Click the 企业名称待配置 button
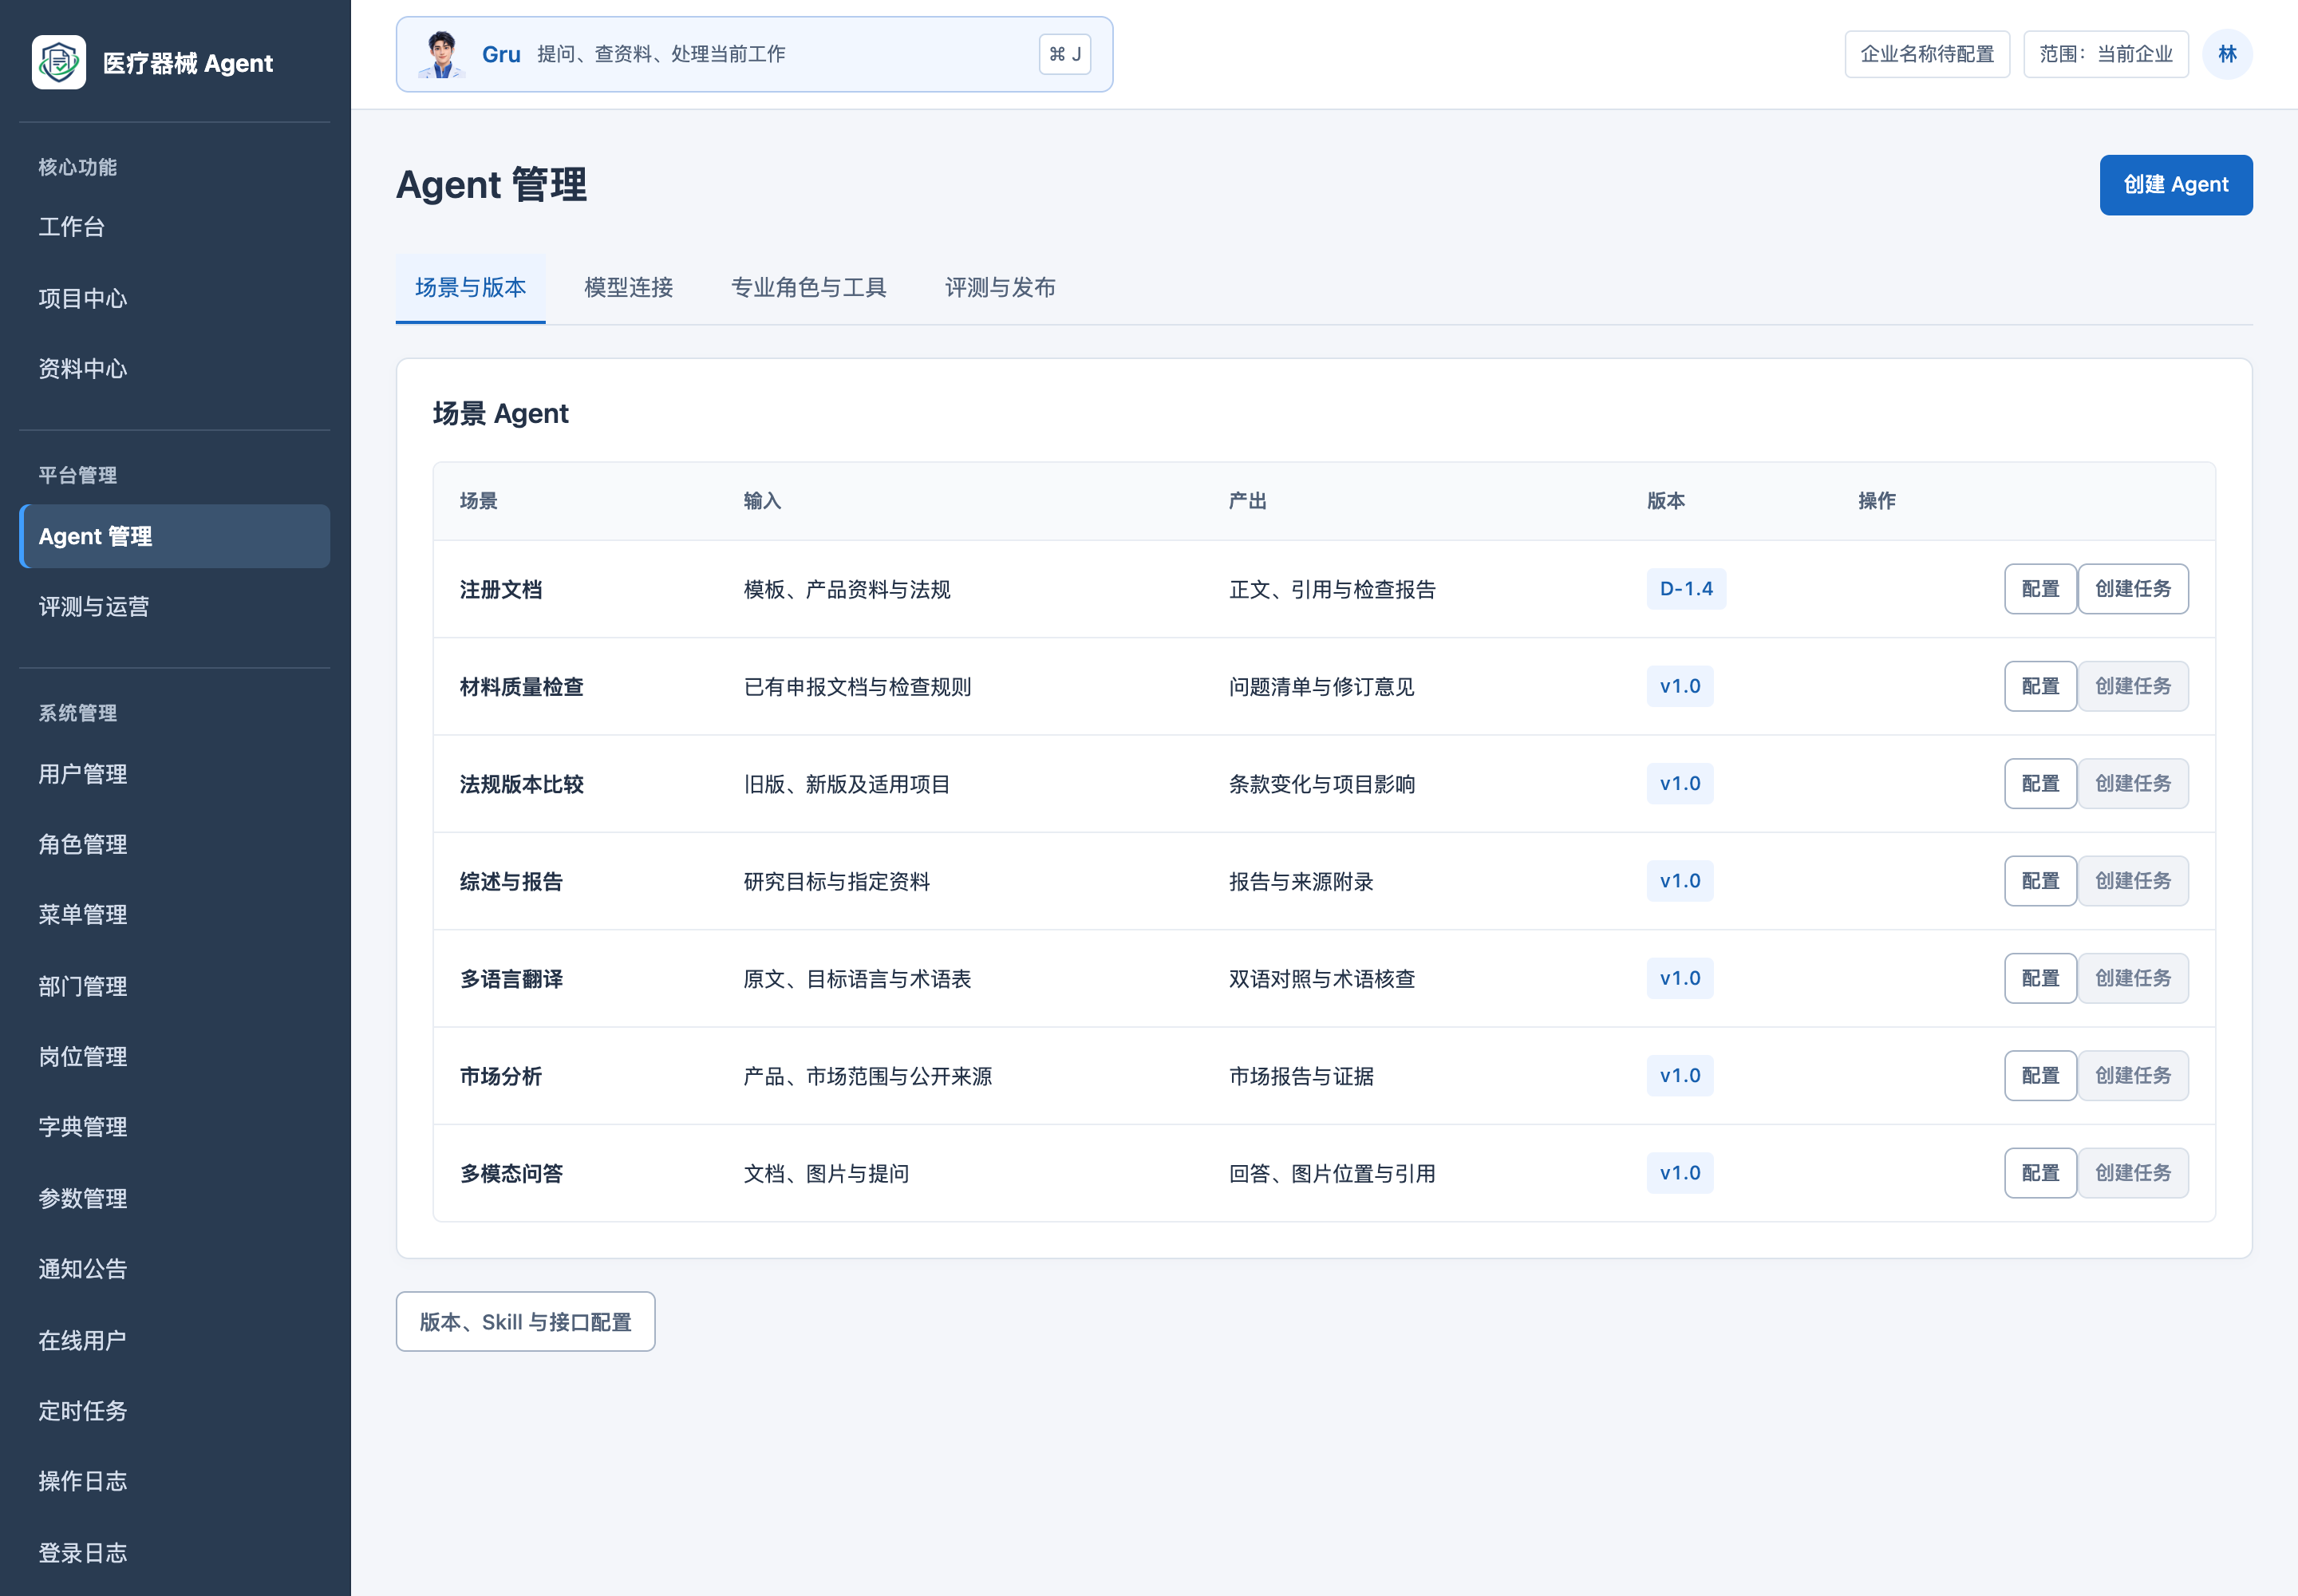2298x1596 pixels. pyautogui.click(x=1926, y=54)
